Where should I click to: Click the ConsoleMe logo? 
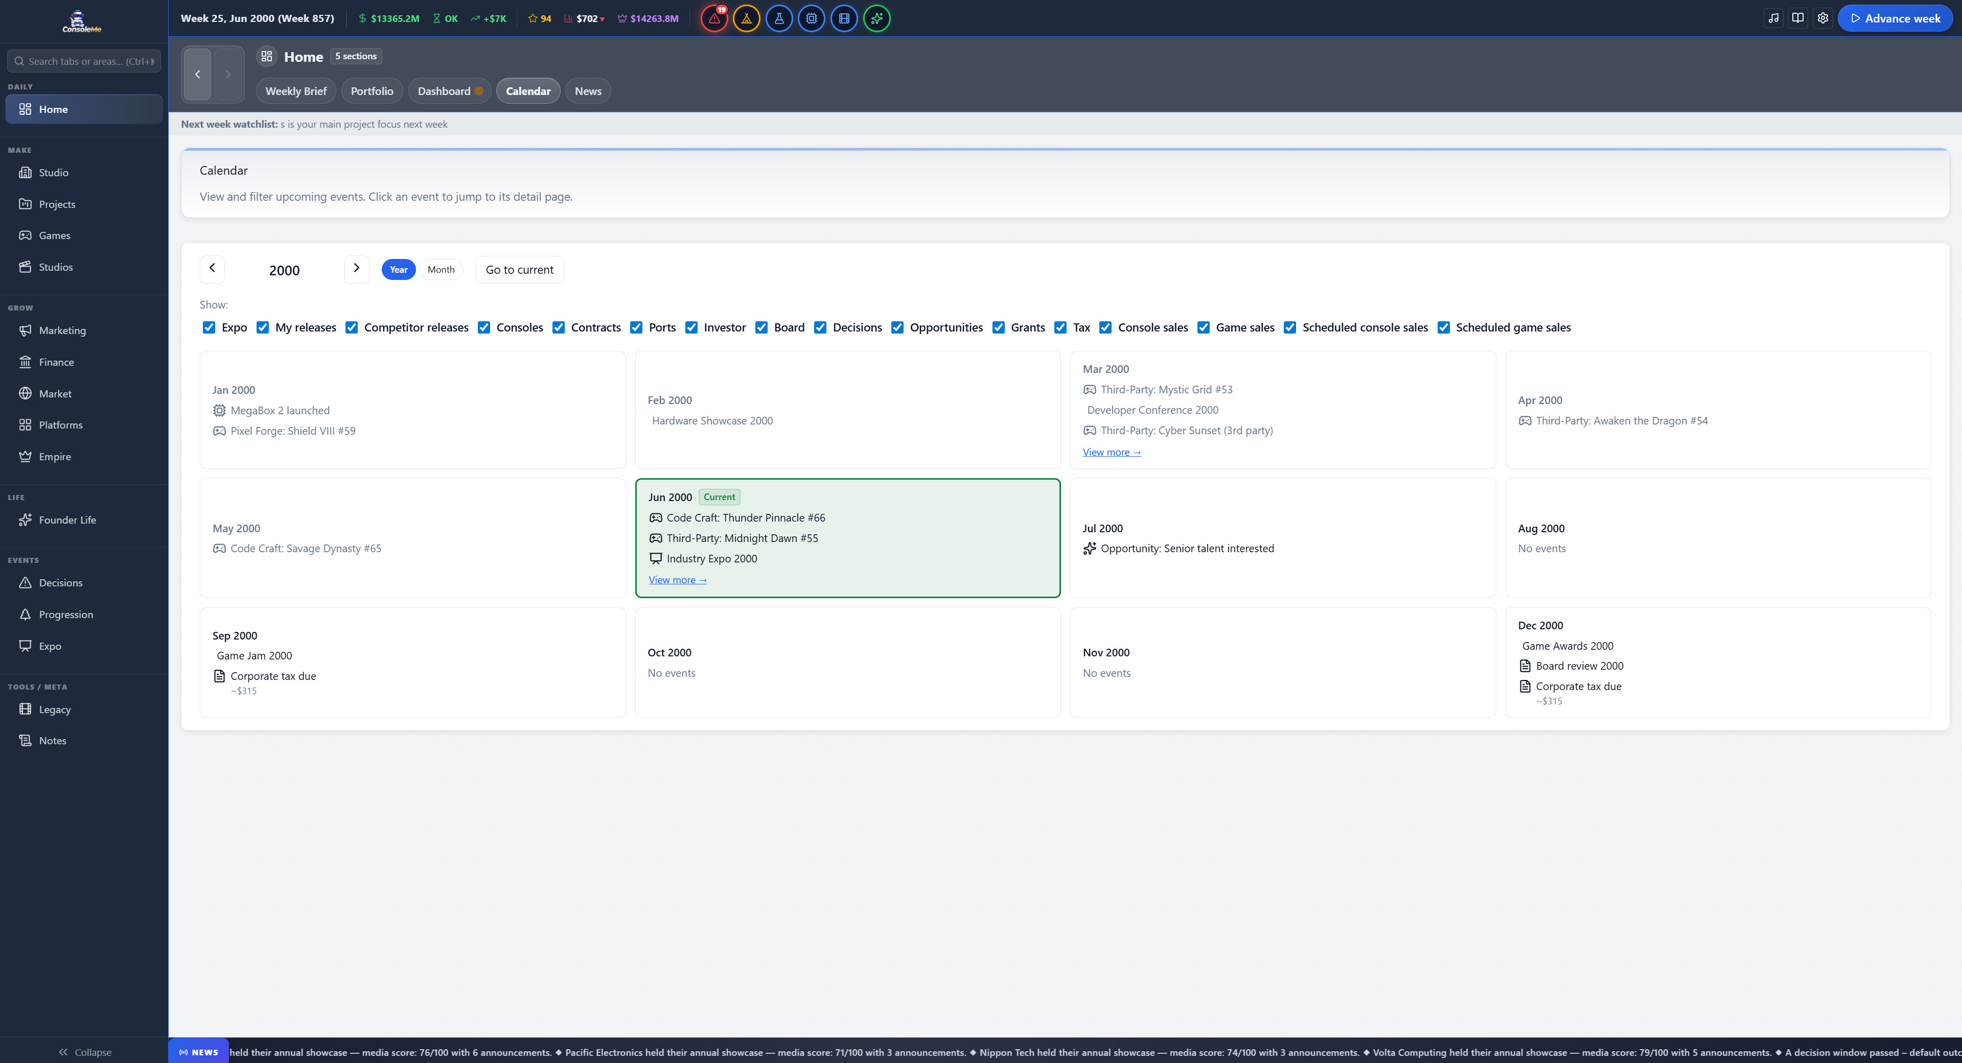[x=81, y=21]
